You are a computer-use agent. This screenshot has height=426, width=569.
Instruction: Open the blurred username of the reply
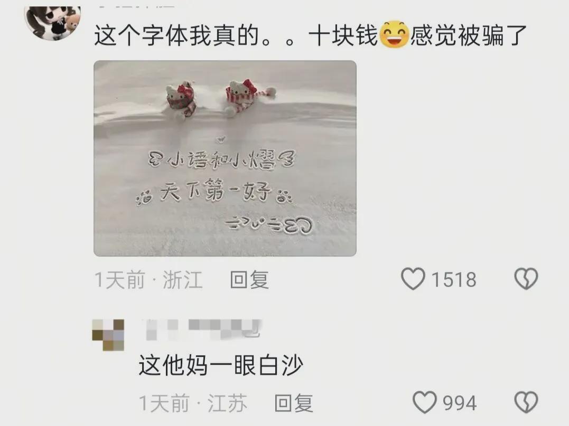tap(203, 329)
